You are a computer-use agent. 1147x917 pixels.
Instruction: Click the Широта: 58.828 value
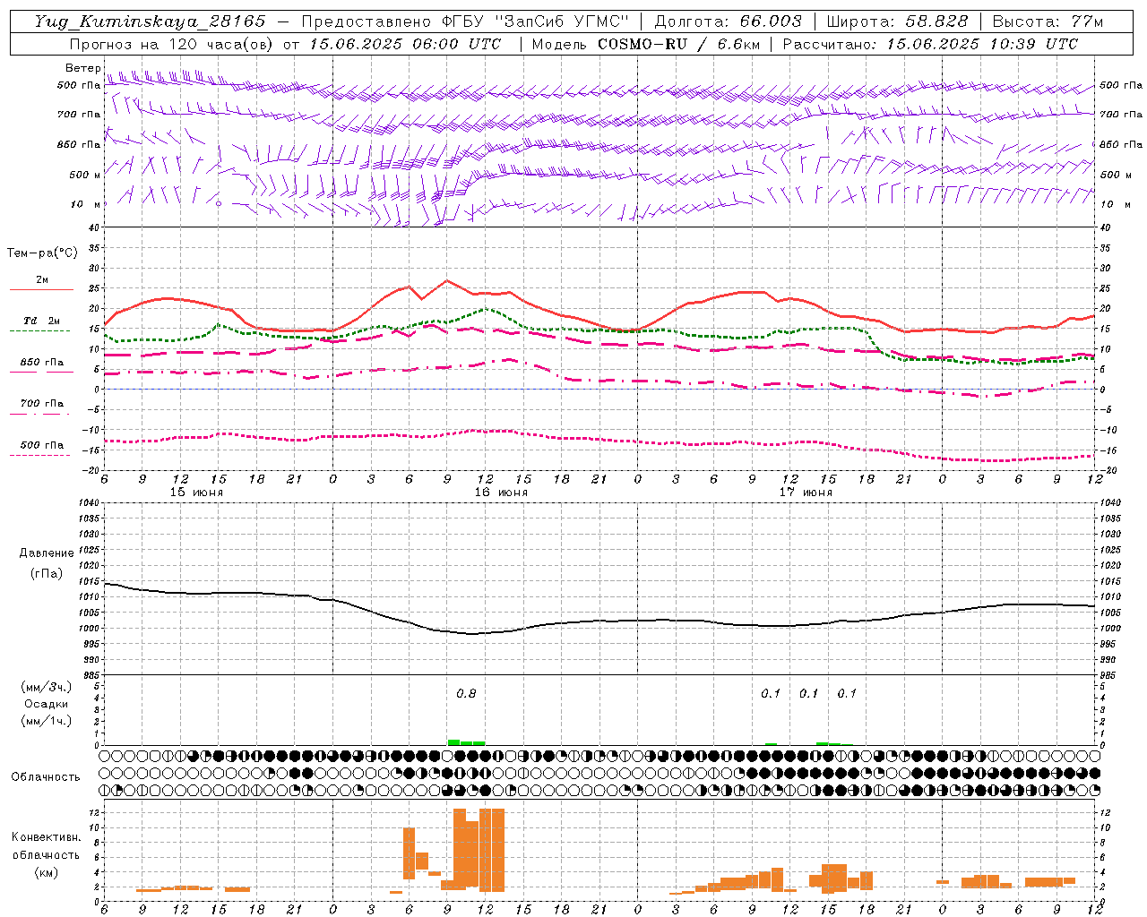897,21
